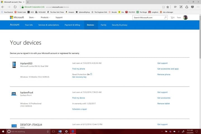This screenshot has width=201, height=134.
Task: Open reading view book icon
Action: pyautogui.click(x=163, y=7)
